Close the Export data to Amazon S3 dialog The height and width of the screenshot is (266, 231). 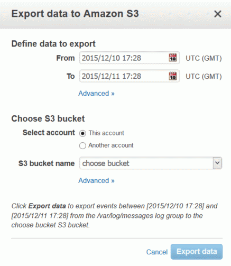[218, 14]
